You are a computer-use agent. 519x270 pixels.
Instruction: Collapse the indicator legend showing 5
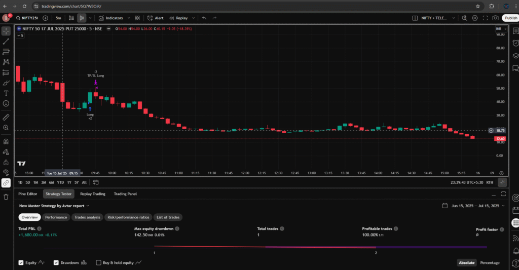(20, 35)
